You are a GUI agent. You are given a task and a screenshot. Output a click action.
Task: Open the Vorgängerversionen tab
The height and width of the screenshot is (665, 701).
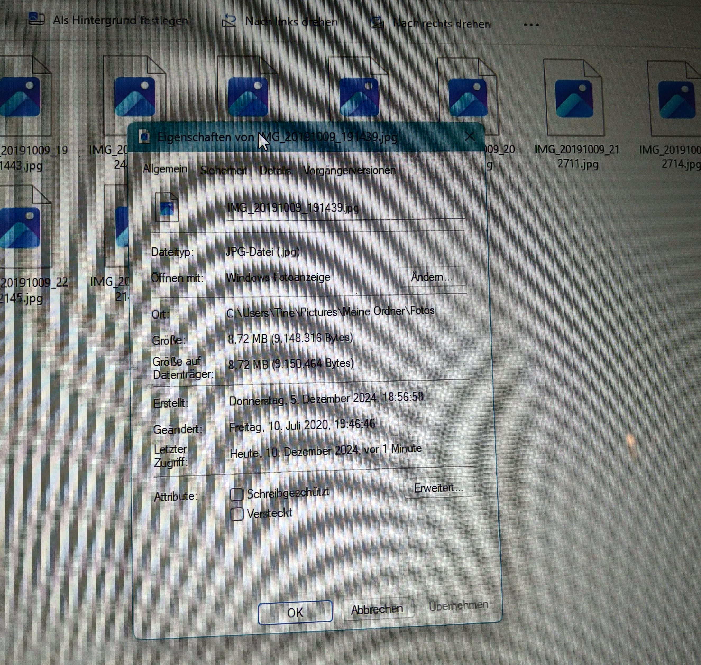point(349,171)
